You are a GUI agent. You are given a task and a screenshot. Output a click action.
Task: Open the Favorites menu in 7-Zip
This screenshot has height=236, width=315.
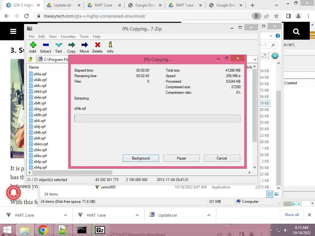pyautogui.click(x=68, y=37)
